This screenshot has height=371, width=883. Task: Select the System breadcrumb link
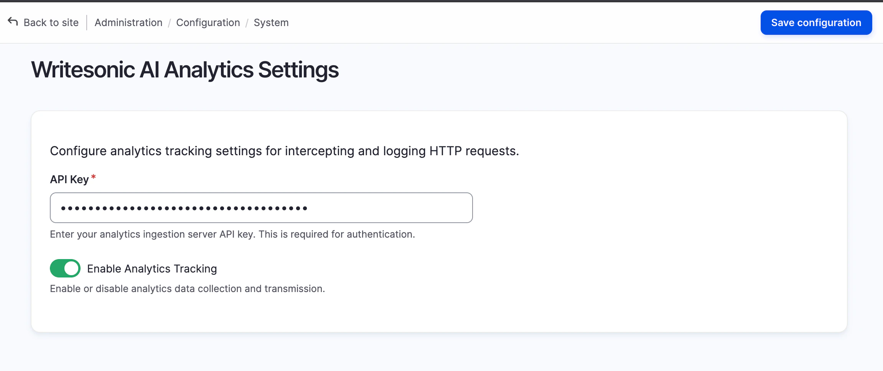coord(271,23)
